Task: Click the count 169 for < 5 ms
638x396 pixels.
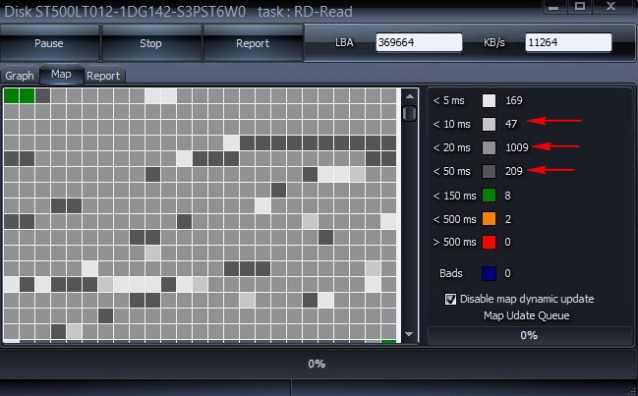Action: (514, 100)
